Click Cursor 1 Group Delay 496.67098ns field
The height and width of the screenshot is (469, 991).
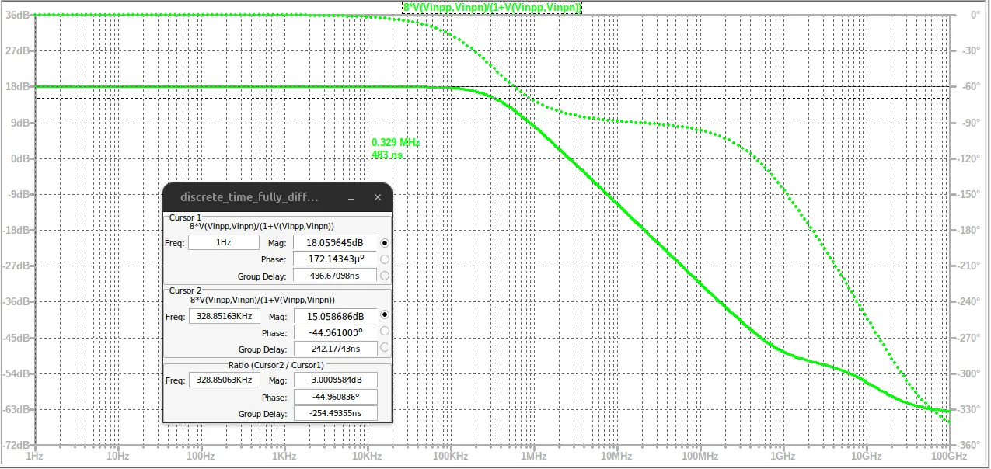[335, 276]
